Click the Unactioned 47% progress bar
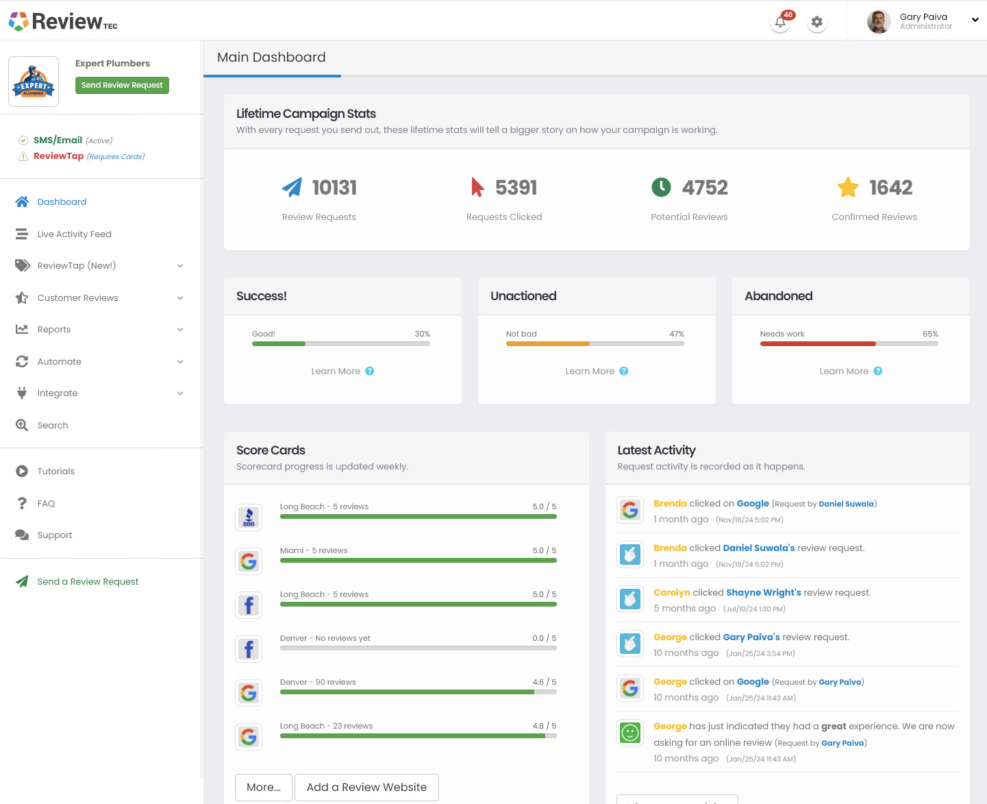 click(x=595, y=343)
